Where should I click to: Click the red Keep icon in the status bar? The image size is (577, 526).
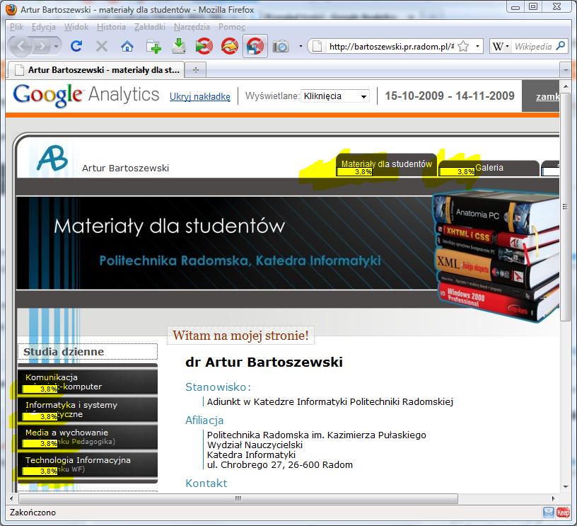tap(563, 513)
